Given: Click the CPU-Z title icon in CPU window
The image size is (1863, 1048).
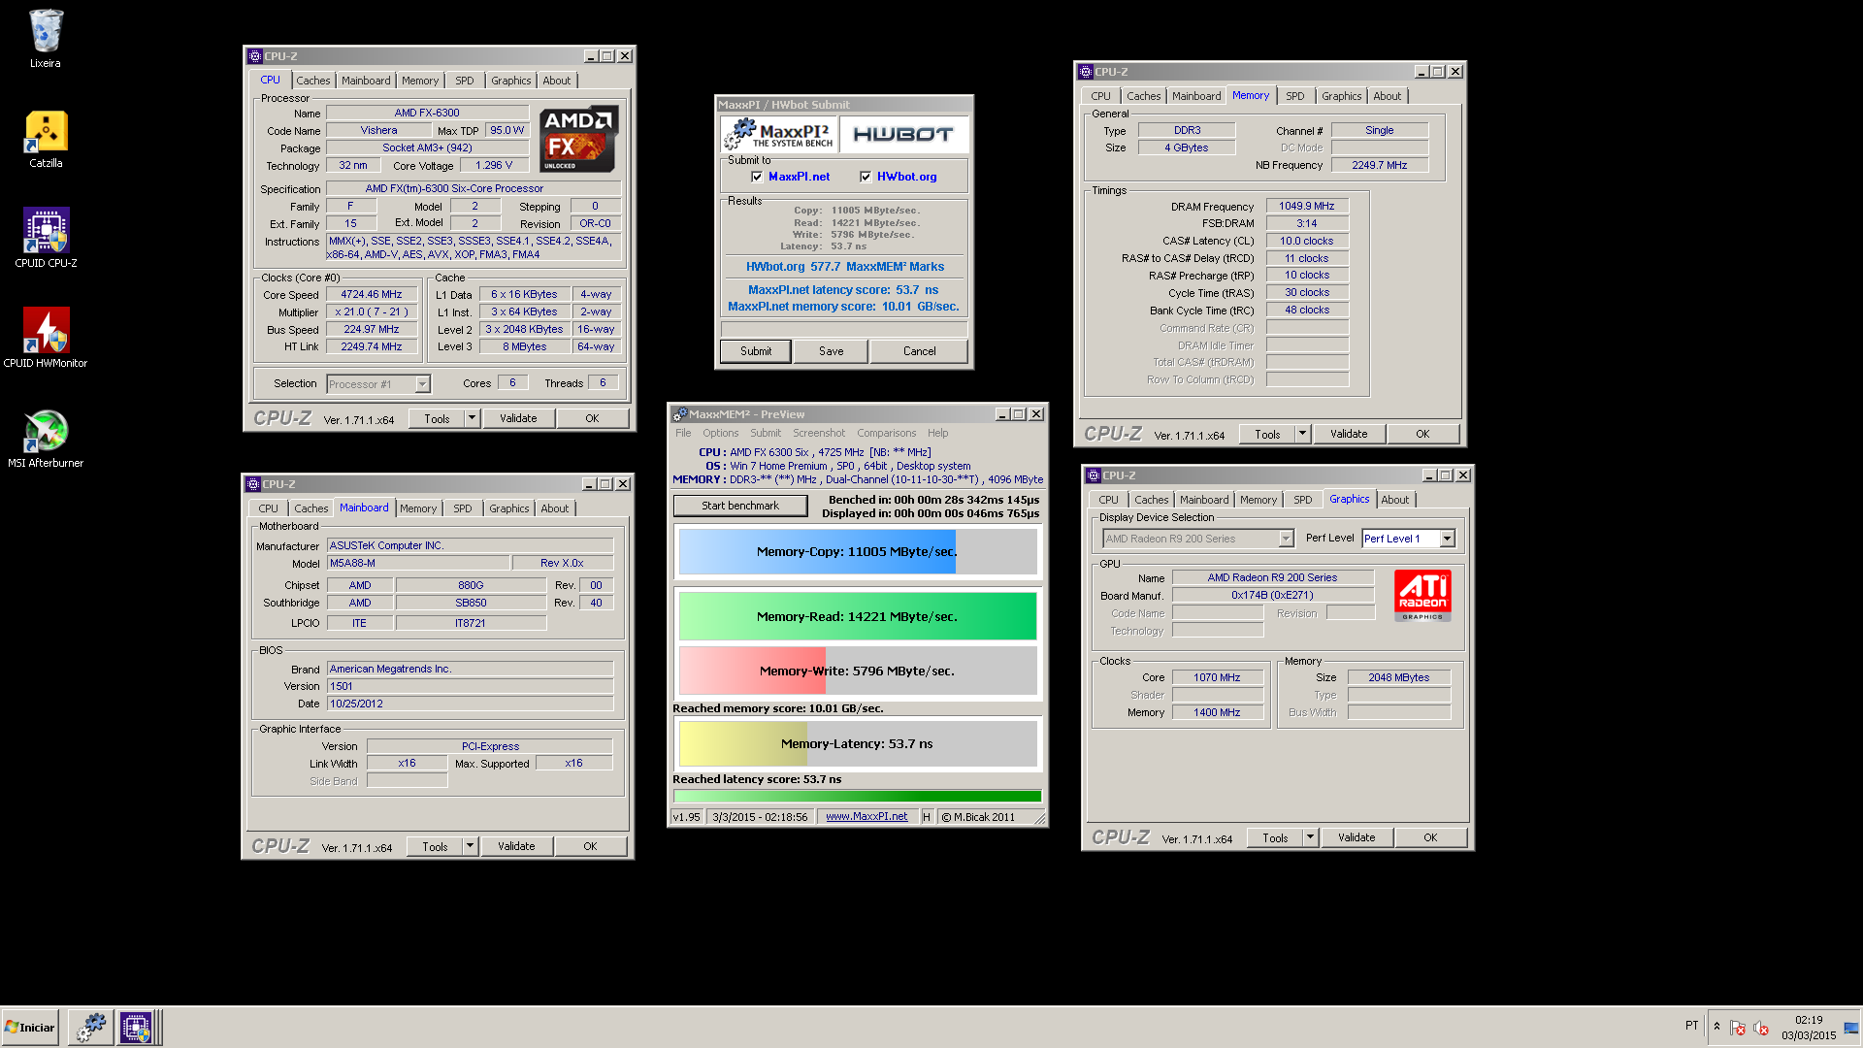Looking at the screenshot, I should tap(254, 56).
